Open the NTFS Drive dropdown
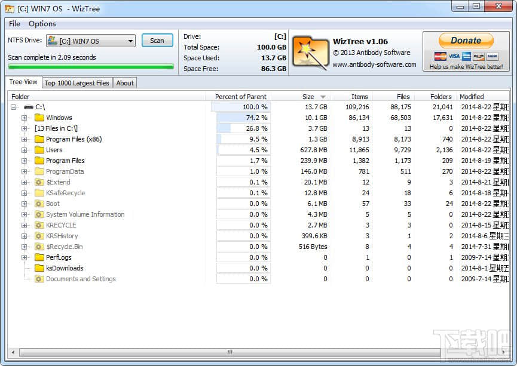The width and height of the screenshot is (517, 366). click(91, 41)
